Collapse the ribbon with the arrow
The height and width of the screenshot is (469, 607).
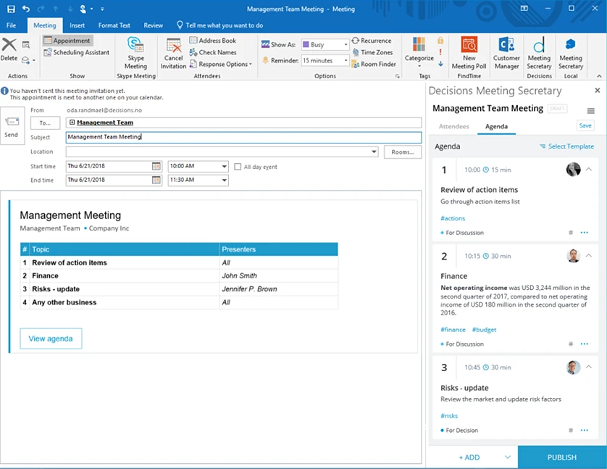pos(599,76)
